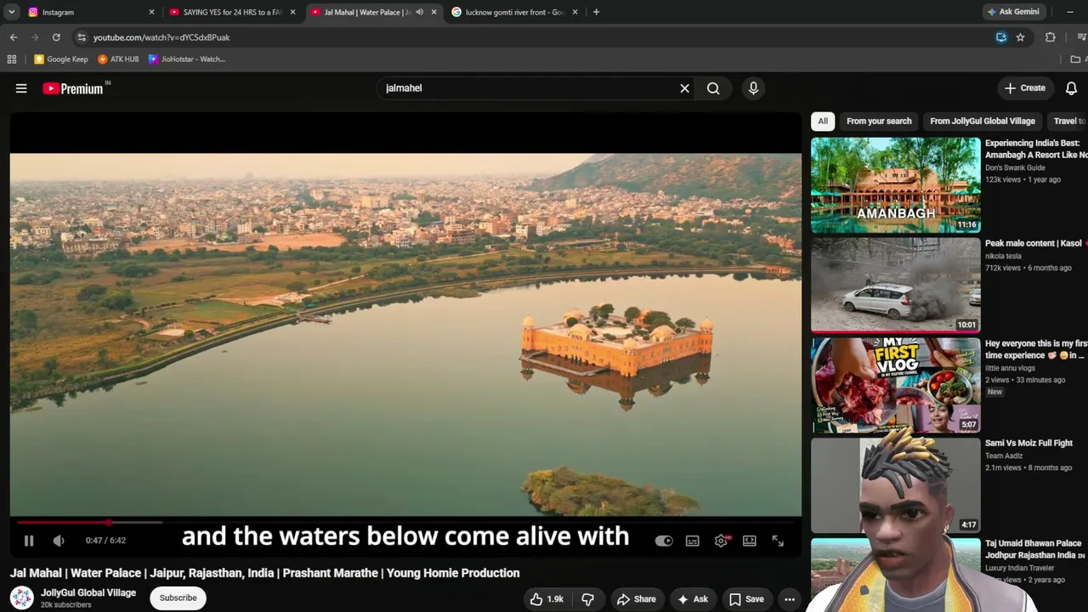Open the JioHotstar bookmark

[187, 59]
